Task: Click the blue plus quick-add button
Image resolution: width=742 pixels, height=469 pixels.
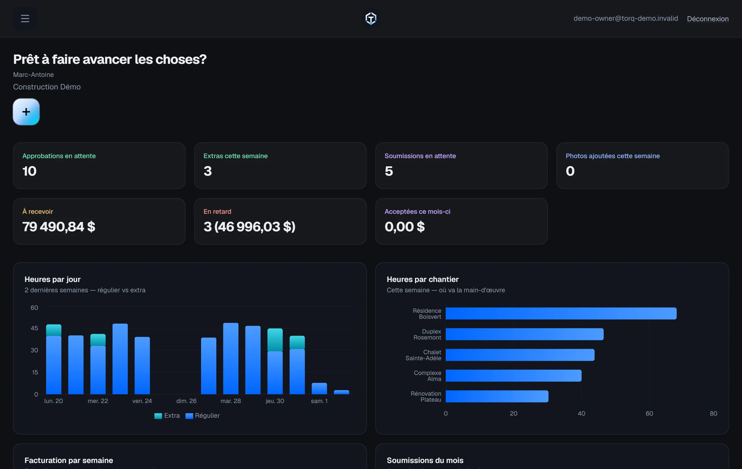Action: (26, 112)
